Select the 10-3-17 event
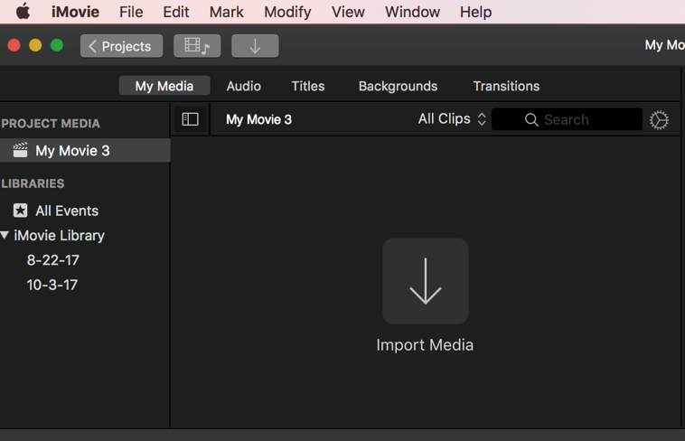The width and height of the screenshot is (685, 441). click(52, 285)
